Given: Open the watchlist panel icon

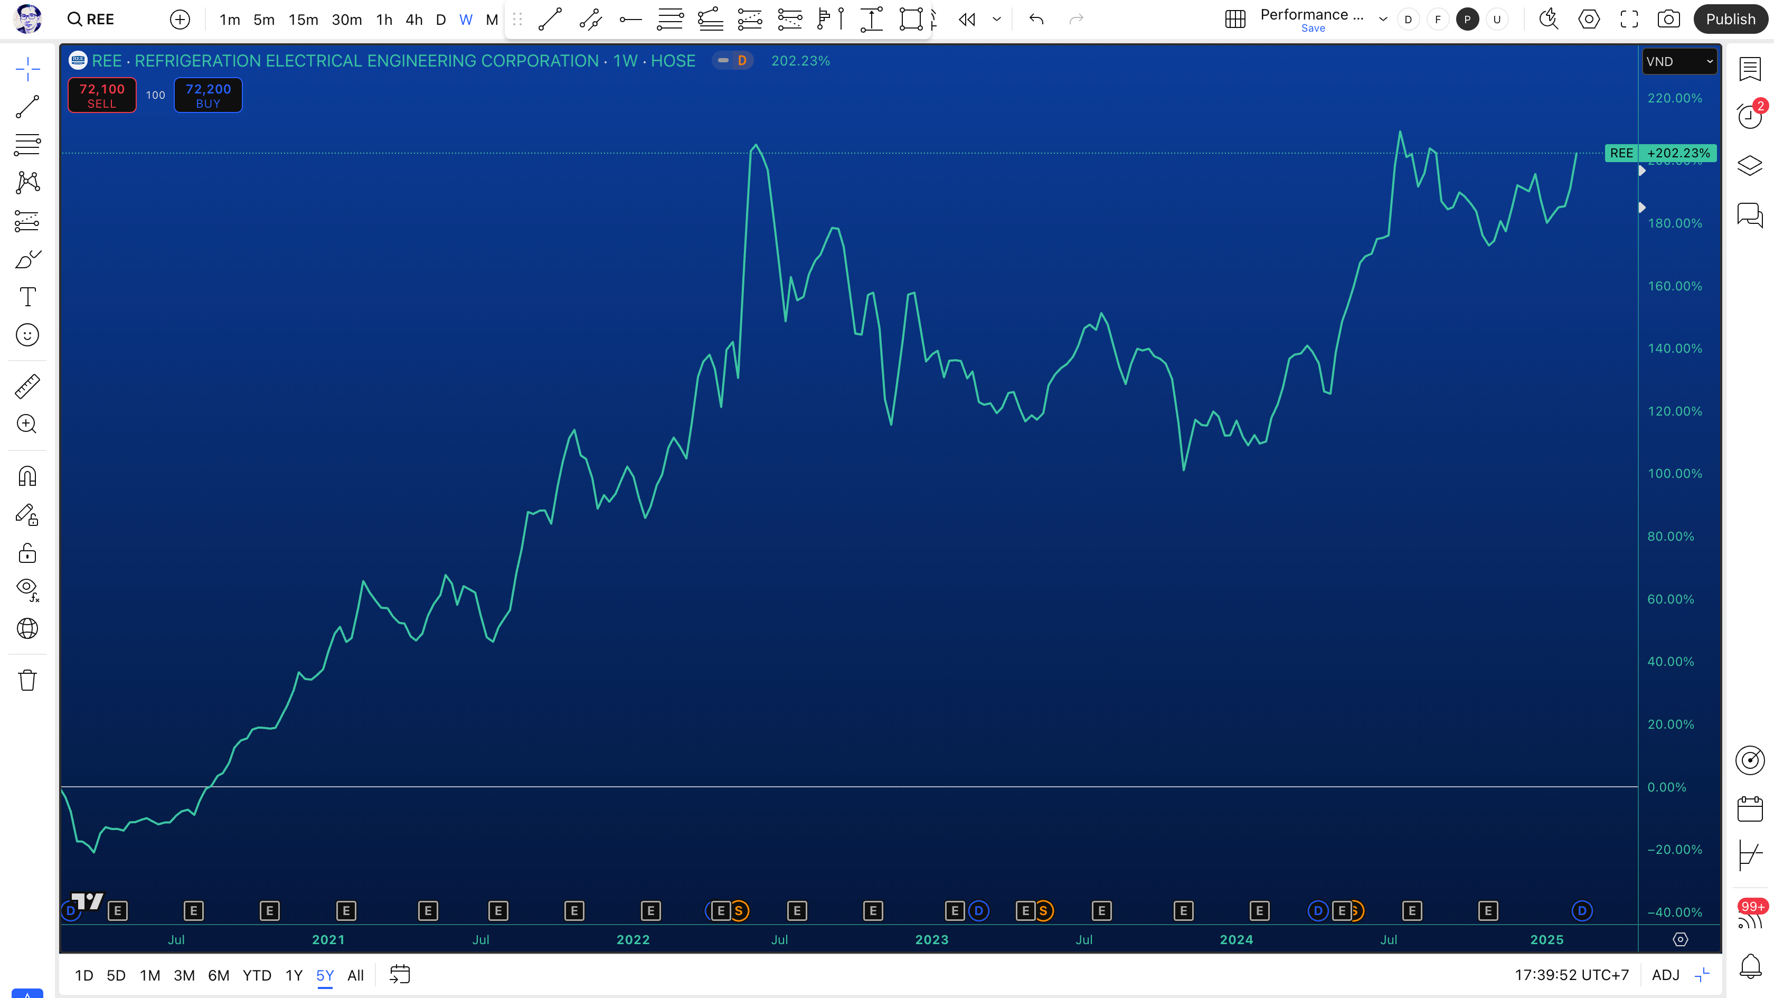Looking at the screenshot, I should click(x=1750, y=69).
